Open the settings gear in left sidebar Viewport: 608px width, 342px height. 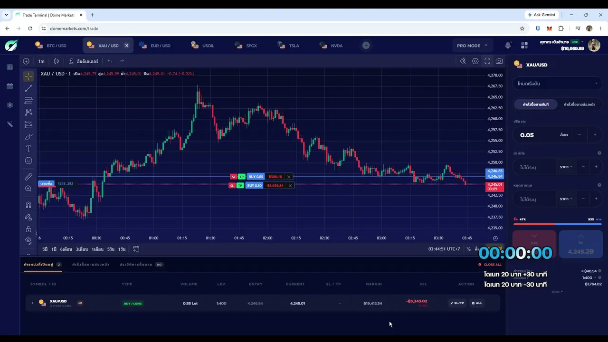(x=10, y=105)
